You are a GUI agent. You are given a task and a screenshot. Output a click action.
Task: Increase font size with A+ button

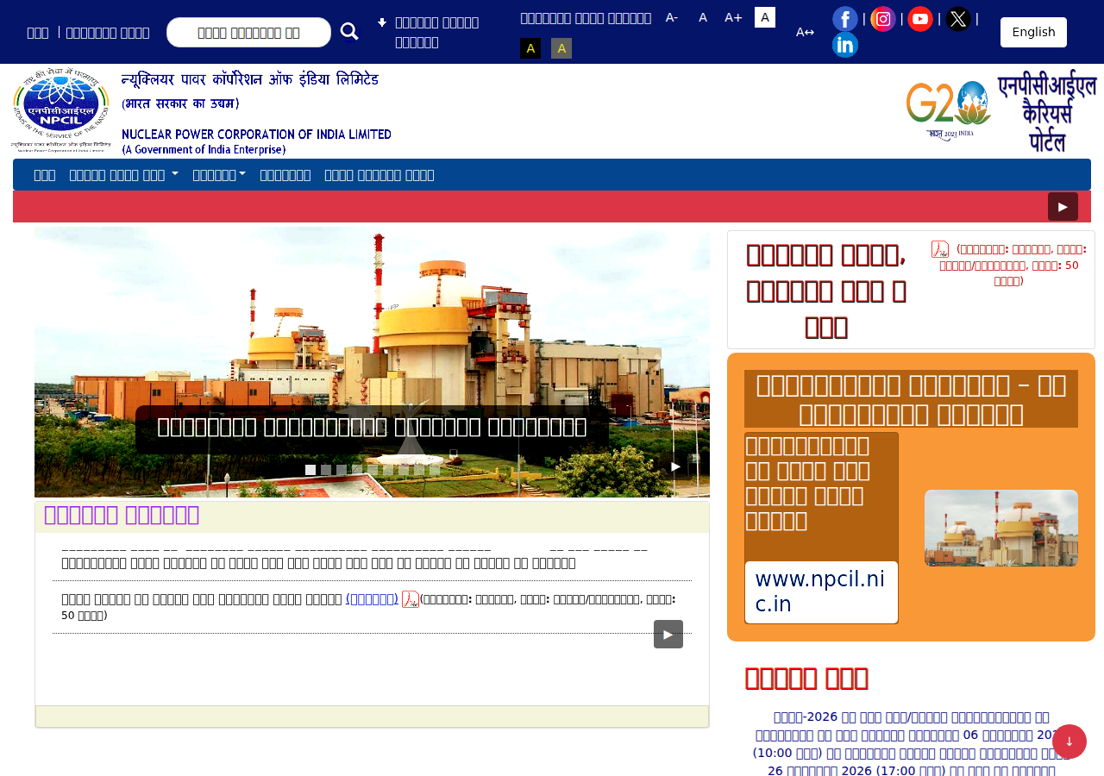tap(733, 17)
